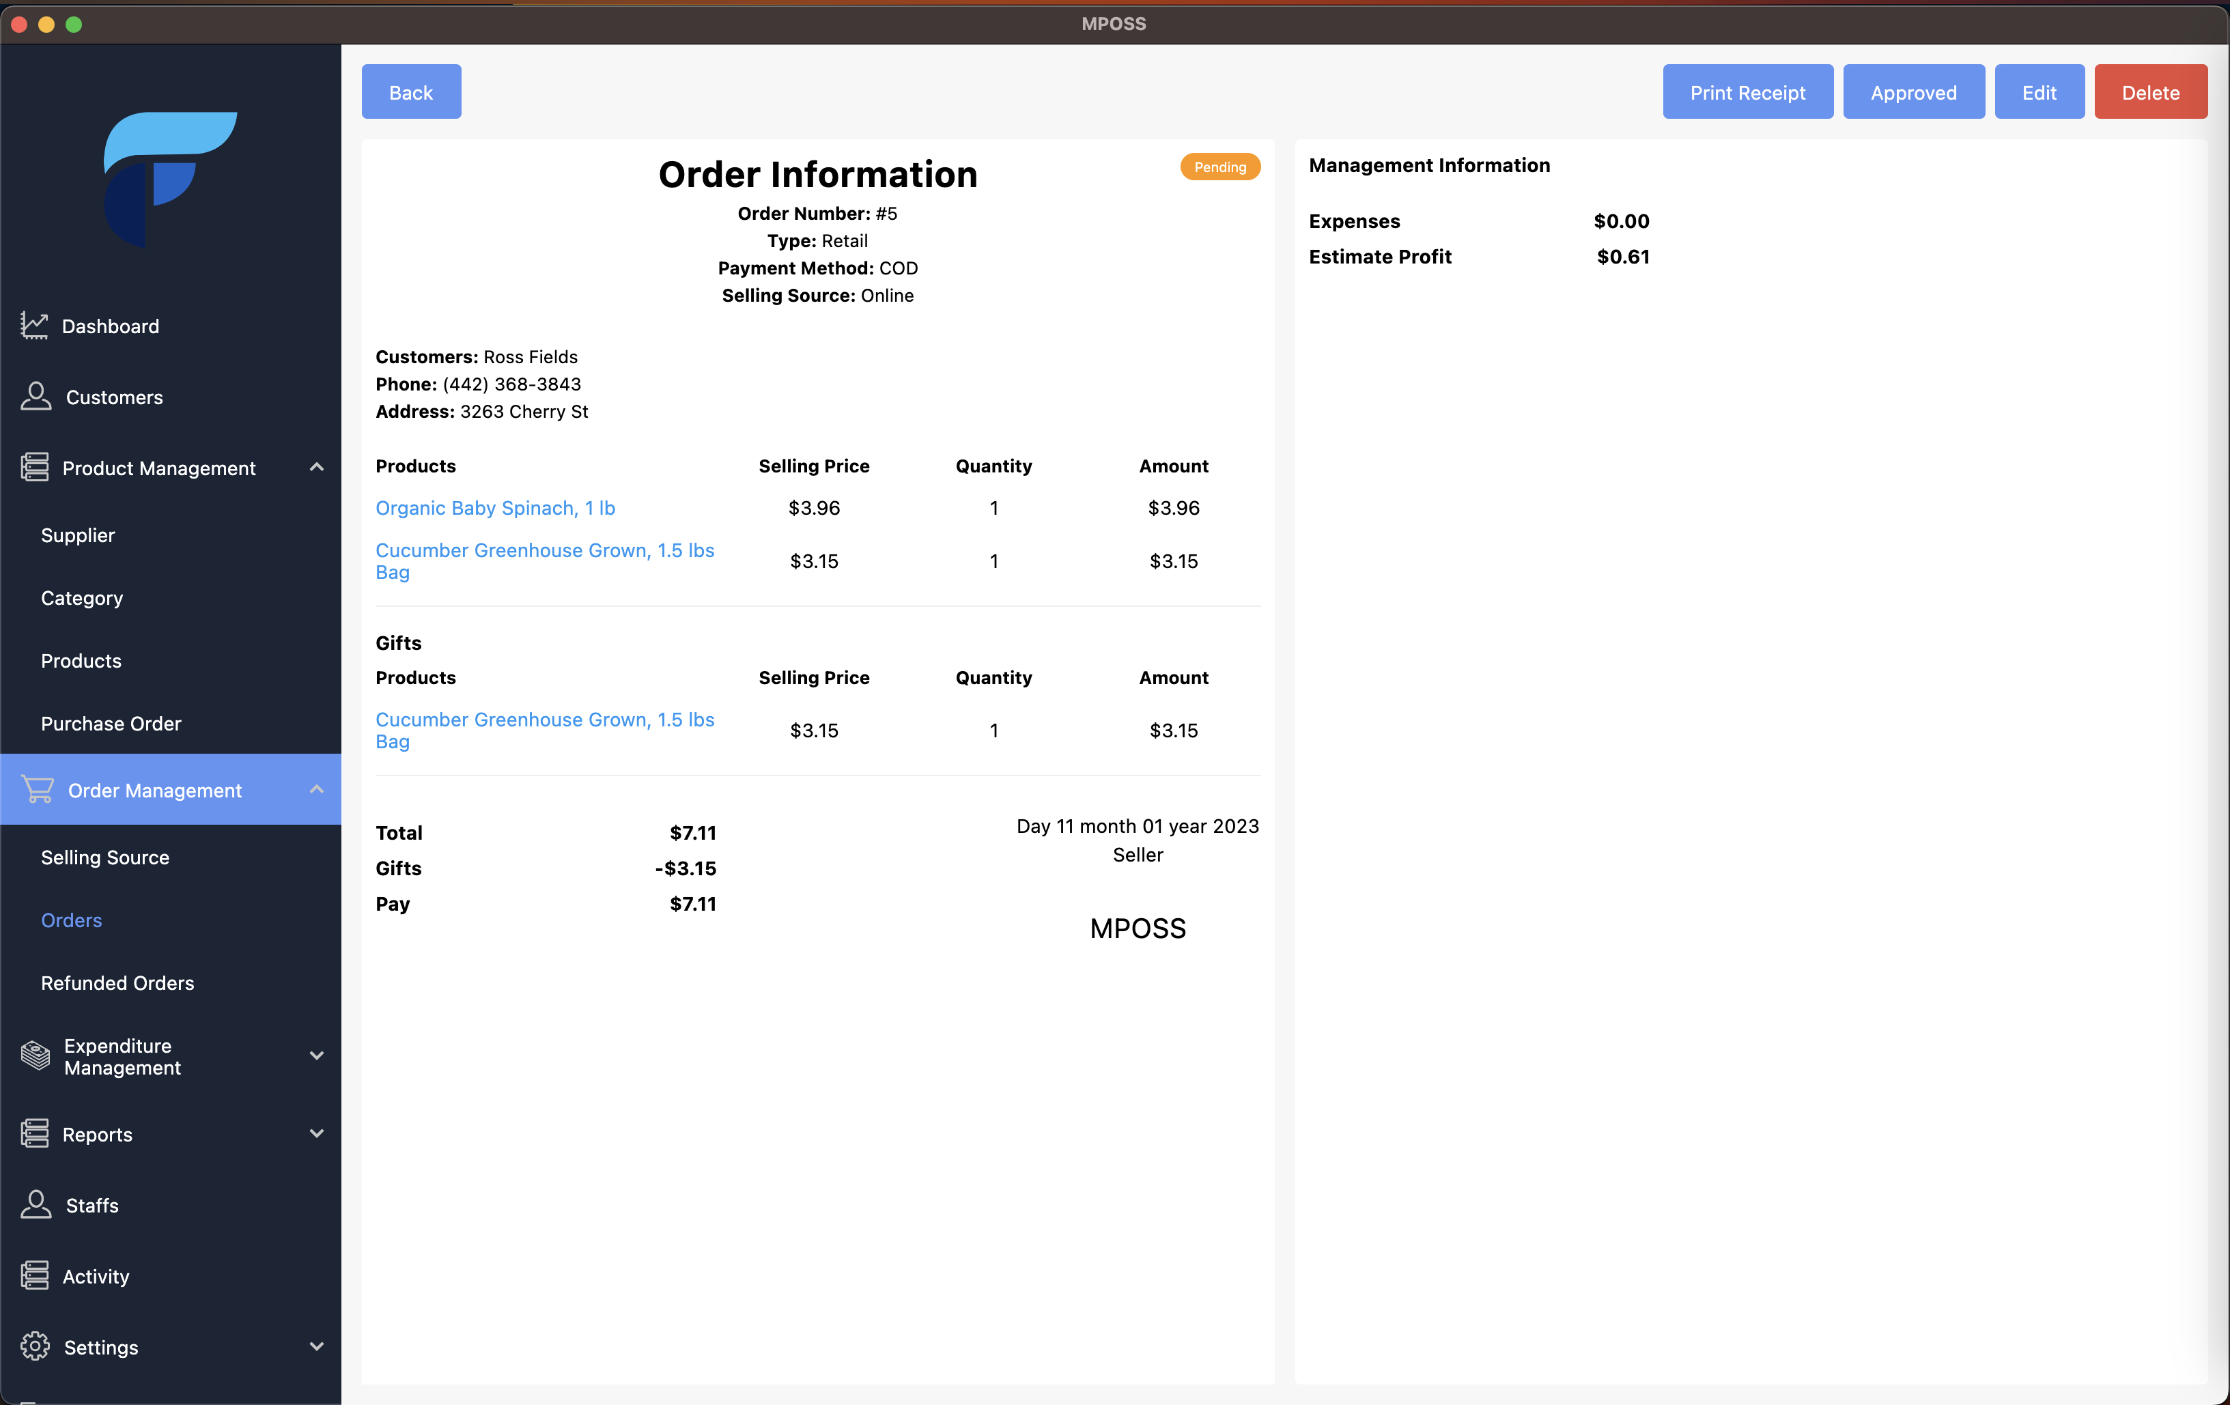Open the Organic Baby Spinach product link
Image resolution: width=2230 pixels, height=1405 pixels.
(494, 507)
